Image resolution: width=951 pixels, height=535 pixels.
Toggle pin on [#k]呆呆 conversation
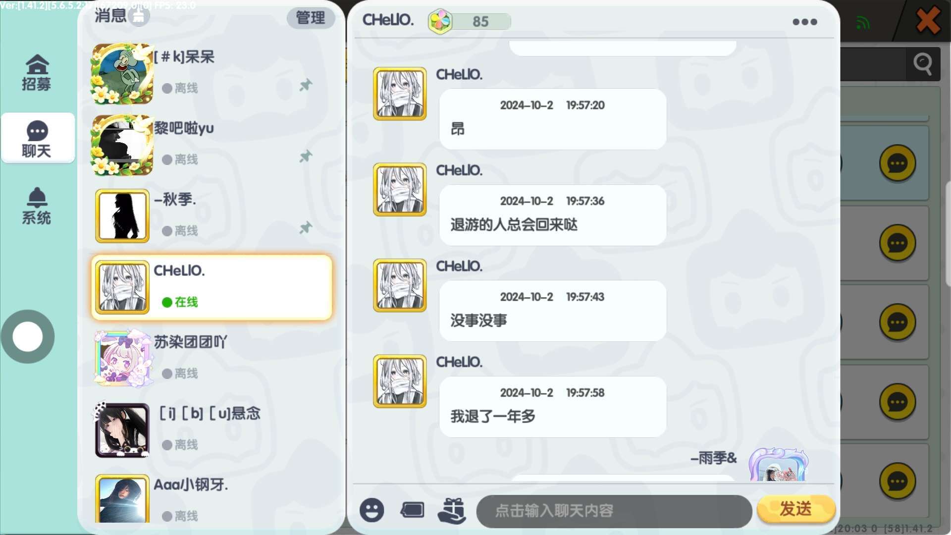306,85
